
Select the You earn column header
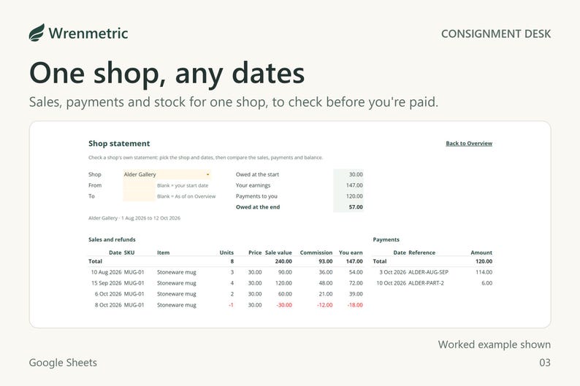pyautogui.click(x=351, y=252)
